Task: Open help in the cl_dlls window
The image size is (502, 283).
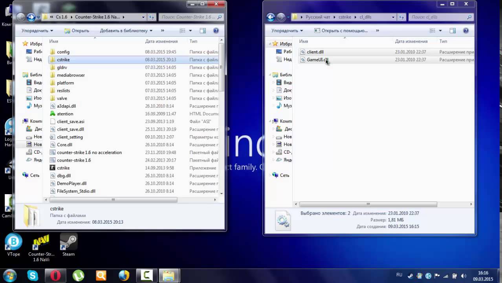Action: click(465, 30)
